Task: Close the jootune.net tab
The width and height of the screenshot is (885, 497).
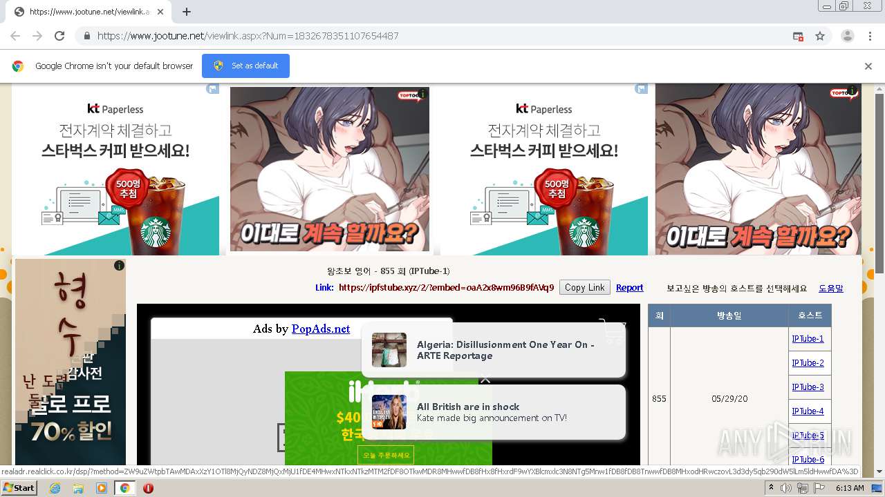Action: click(160, 12)
